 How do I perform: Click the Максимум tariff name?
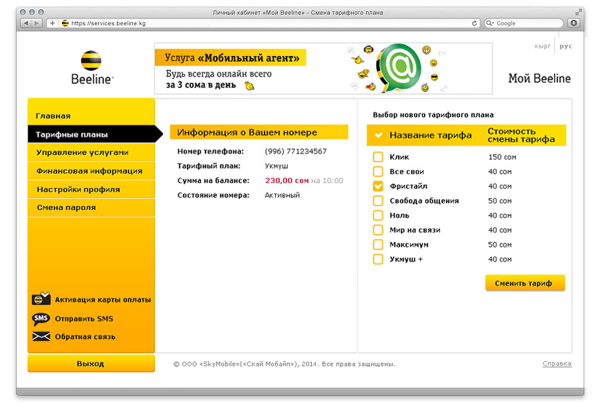tap(409, 244)
